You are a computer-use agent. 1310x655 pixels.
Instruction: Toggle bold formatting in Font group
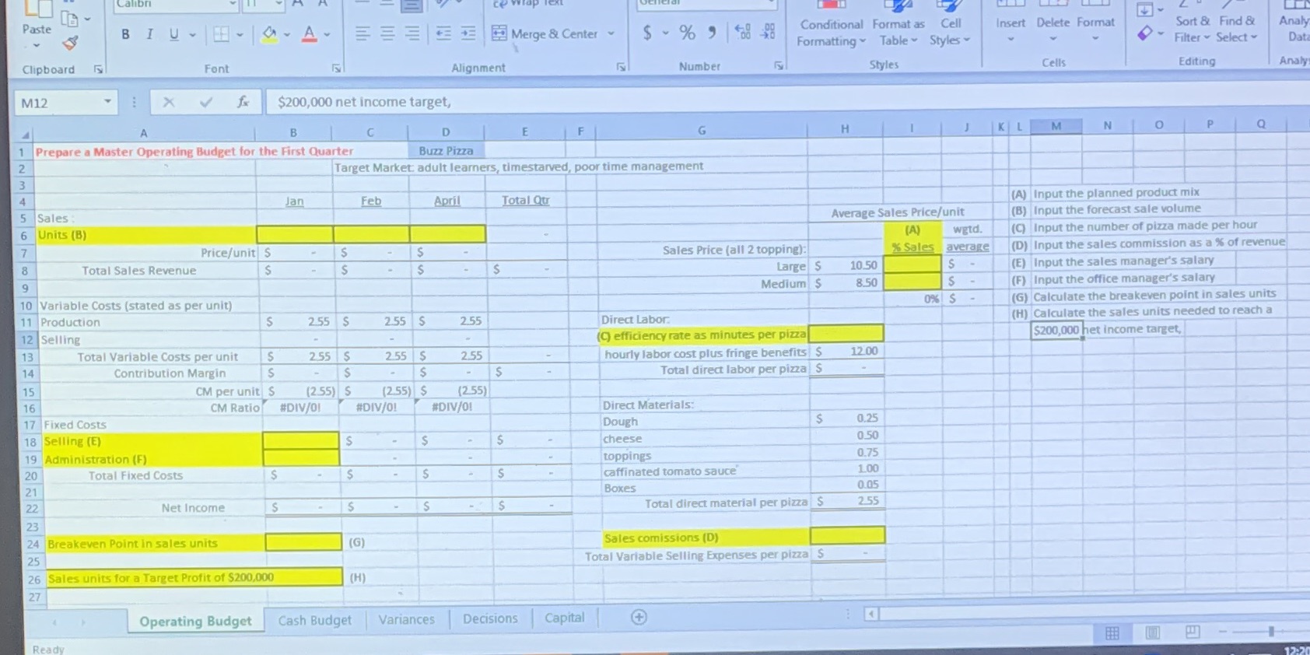pos(125,34)
